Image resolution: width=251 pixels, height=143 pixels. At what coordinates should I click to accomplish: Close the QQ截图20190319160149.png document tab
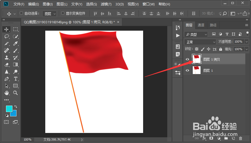coord(118,22)
